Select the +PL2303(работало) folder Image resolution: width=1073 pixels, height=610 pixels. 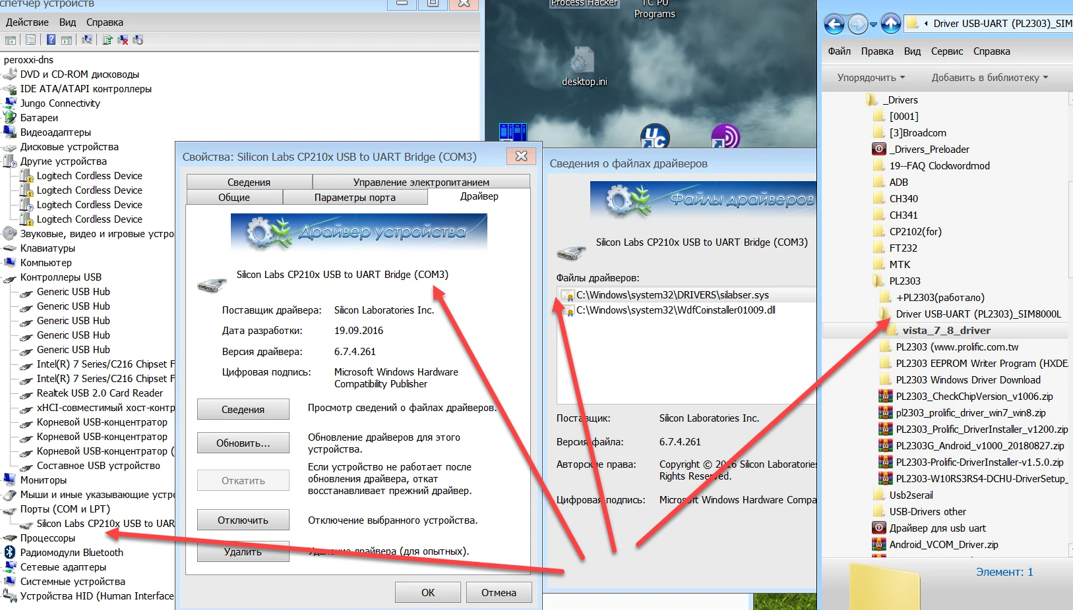940,298
